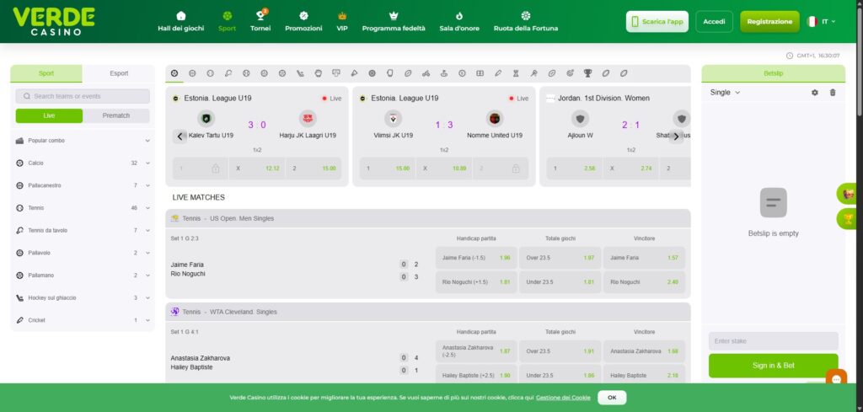Pick X draw odds 12.12 for Kalev Tartu
This screenshot has width=863, height=412.
coord(257,169)
